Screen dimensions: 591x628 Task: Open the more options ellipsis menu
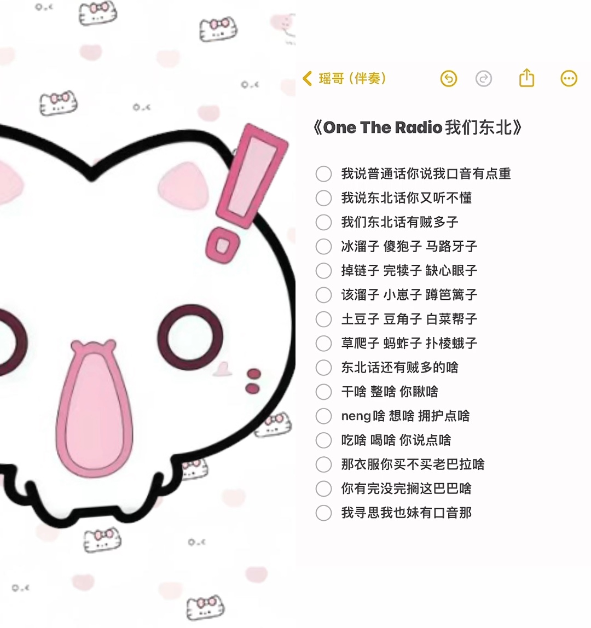[569, 79]
